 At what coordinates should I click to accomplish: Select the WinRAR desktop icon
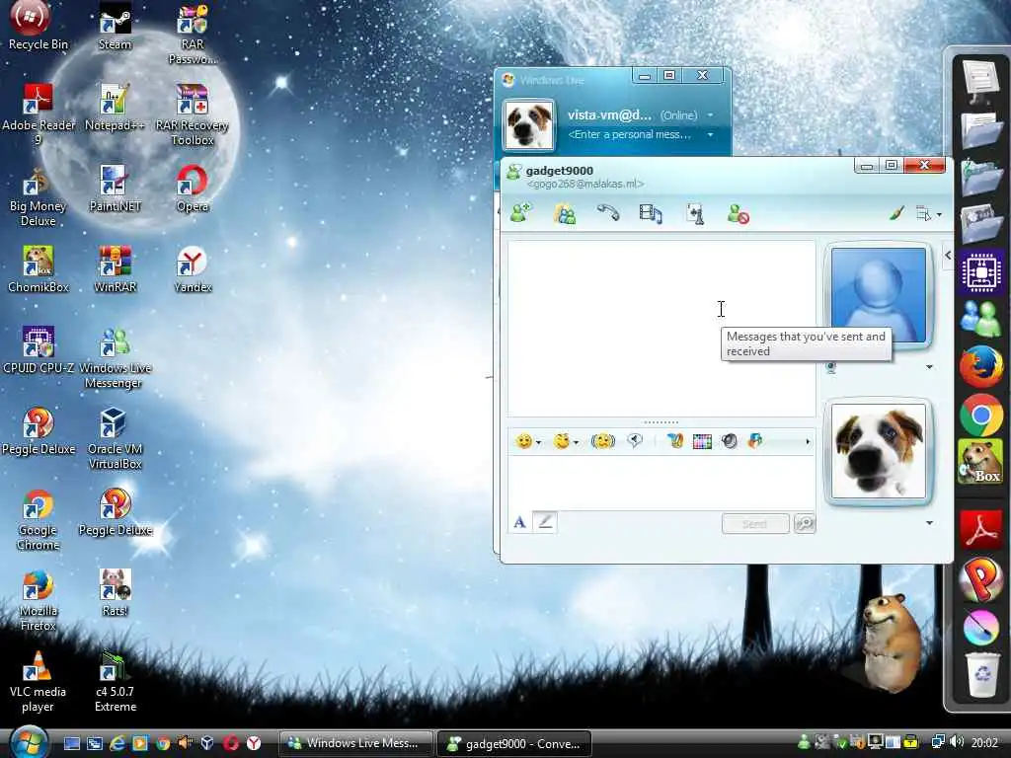115,269
